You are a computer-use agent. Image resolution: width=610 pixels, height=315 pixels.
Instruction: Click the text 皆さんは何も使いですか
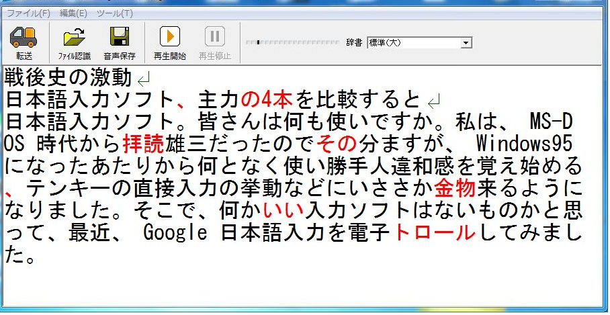(316, 122)
